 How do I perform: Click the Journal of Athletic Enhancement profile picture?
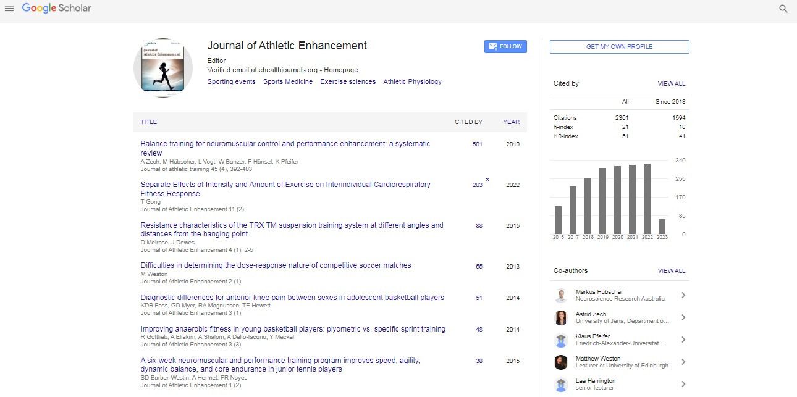(x=163, y=68)
